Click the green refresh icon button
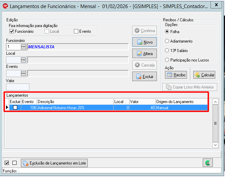The height and width of the screenshot is (177, 225). point(208,163)
